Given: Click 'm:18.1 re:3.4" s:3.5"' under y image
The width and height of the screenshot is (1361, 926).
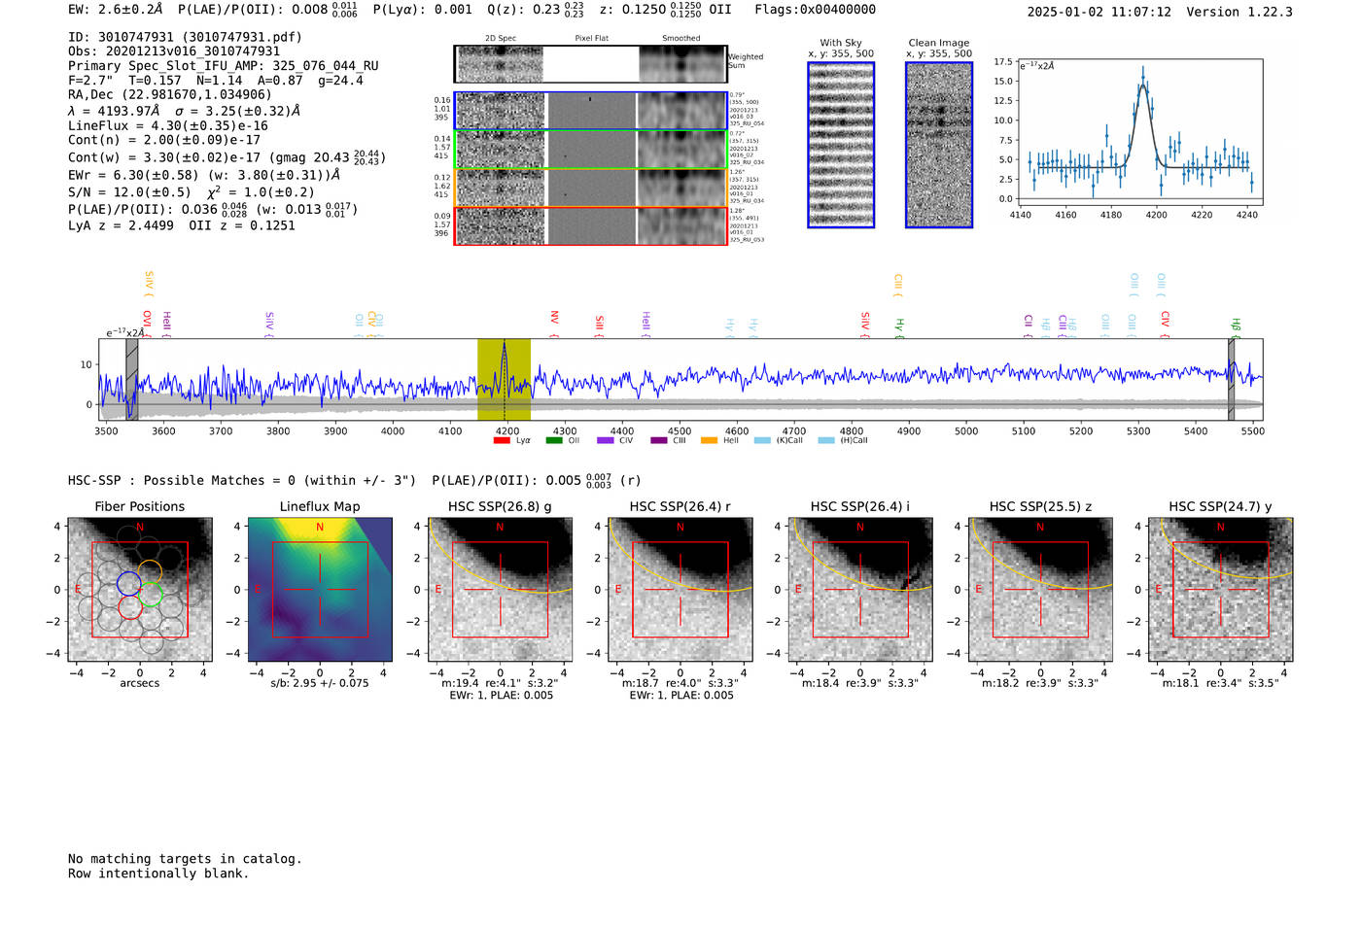Looking at the screenshot, I should click(x=1221, y=683).
